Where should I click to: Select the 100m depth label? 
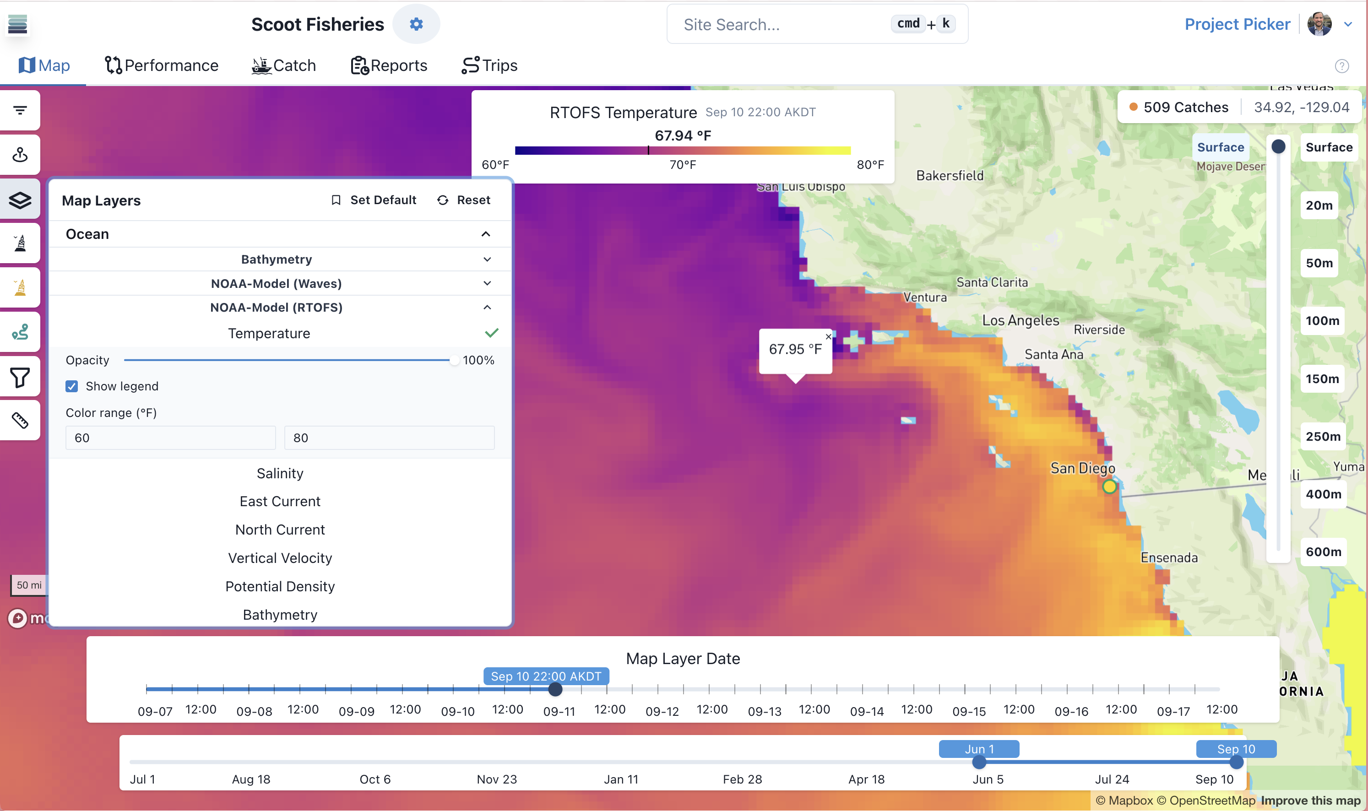[x=1322, y=321]
